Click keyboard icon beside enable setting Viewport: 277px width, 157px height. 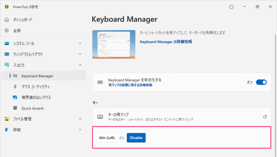(100, 82)
